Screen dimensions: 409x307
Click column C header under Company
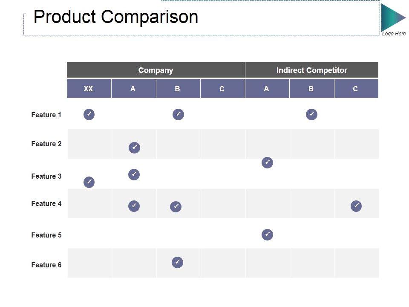coord(222,89)
